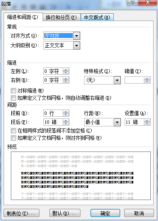The width and height of the screenshot is (158, 221).
Task: Click the 设置值 11 磅 field
Action: [134, 122]
